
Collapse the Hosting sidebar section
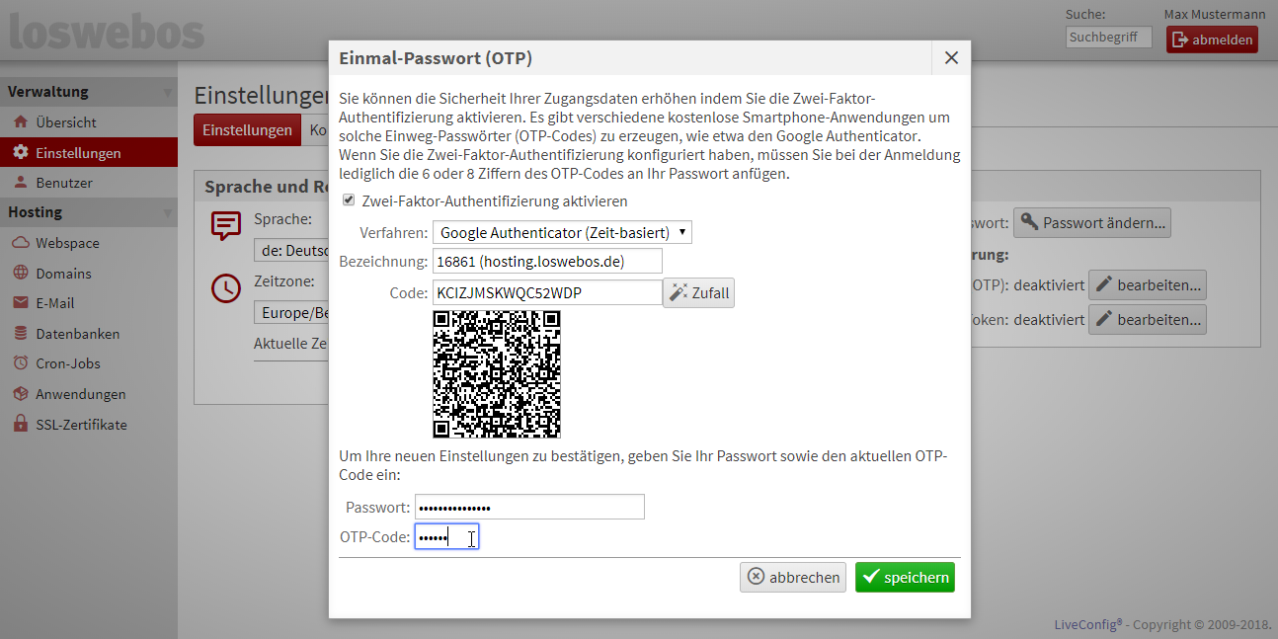coord(167,213)
